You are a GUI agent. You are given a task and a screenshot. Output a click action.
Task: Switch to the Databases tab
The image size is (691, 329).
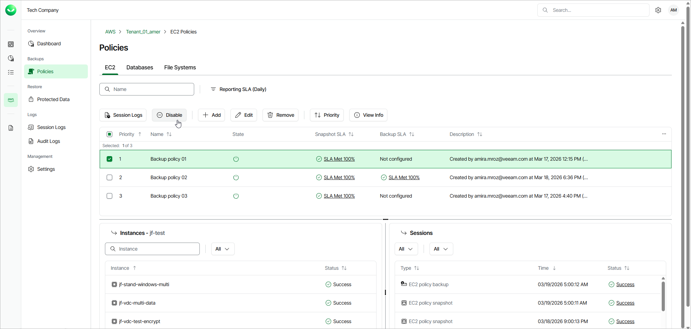139,68
